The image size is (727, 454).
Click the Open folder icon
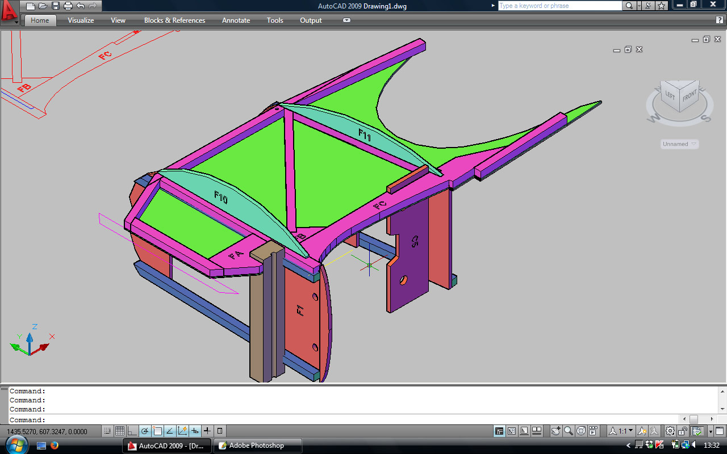[43, 6]
